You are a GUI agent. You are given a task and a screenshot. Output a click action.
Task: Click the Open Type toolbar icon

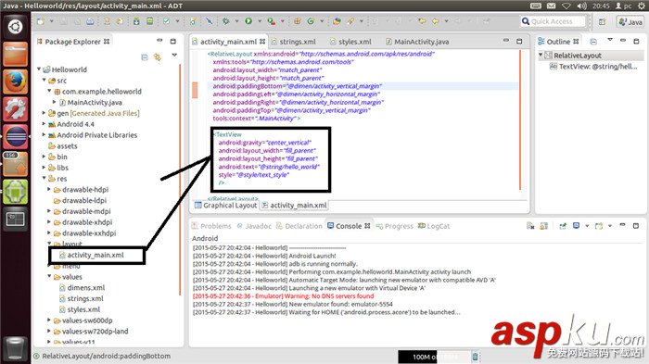click(x=337, y=21)
